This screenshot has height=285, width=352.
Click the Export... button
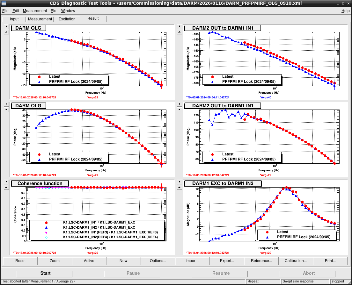[227, 261]
